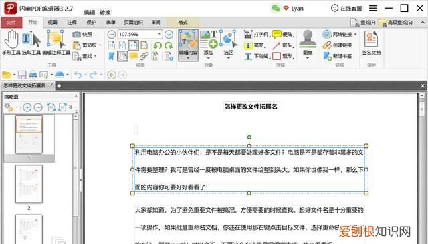Open the hamburger menu in title bar
Viewport: 428px width, 244px height.
[373, 9]
